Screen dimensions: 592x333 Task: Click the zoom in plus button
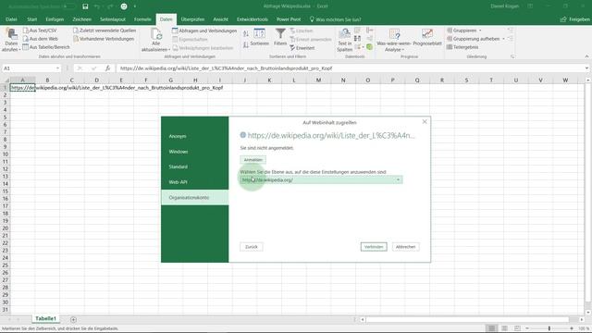click(x=572, y=328)
